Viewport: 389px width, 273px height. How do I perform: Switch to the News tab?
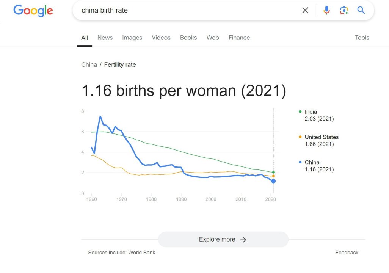click(x=105, y=38)
